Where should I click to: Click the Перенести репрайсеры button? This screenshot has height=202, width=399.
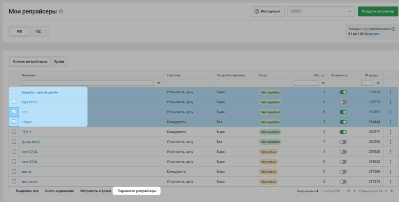click(x=137, y=191)
